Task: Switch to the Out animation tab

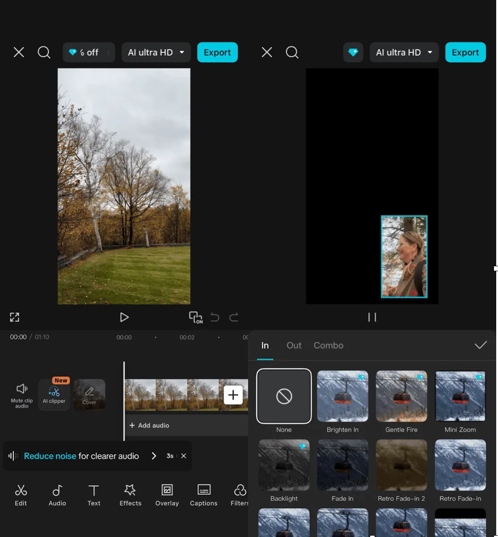Action: (294, 345)
